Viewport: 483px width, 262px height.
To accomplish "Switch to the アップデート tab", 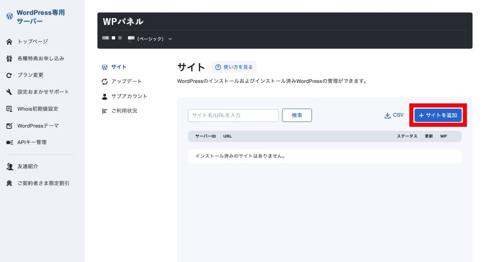I will (x=127, y=81).
